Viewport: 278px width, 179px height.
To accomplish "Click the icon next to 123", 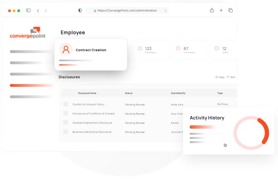I will [x=140, y=48].
